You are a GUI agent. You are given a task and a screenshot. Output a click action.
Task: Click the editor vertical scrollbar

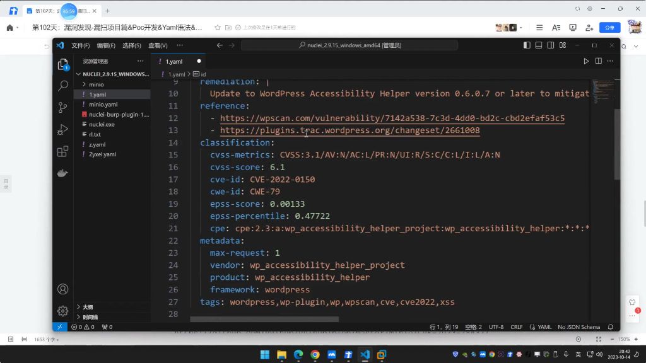click(617, 144)
